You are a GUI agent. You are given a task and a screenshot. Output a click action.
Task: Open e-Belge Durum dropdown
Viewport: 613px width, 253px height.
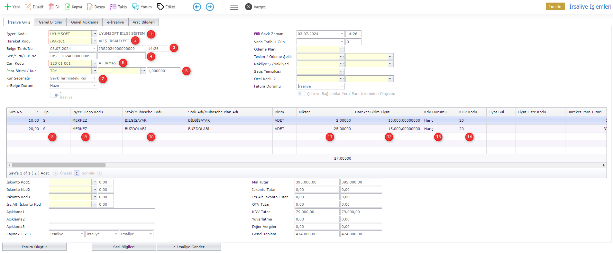click(x=94, y=86)
